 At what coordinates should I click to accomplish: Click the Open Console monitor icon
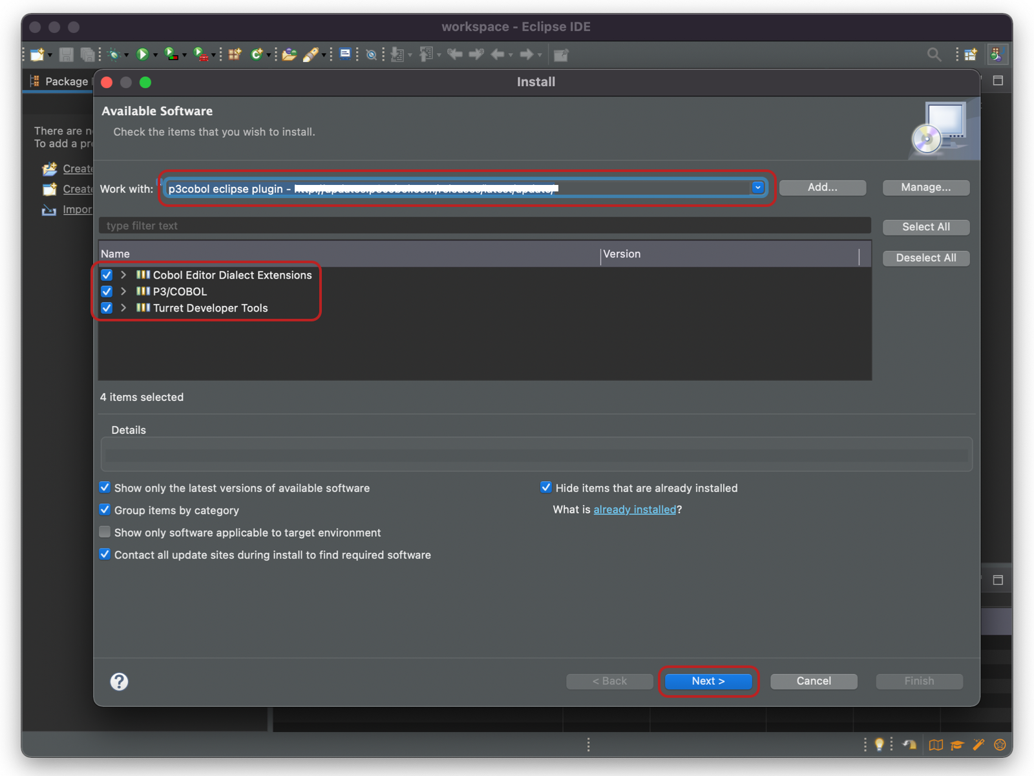pyautogui.click(x=346, y=54)
